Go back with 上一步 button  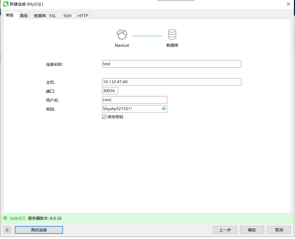pos(225,230)
